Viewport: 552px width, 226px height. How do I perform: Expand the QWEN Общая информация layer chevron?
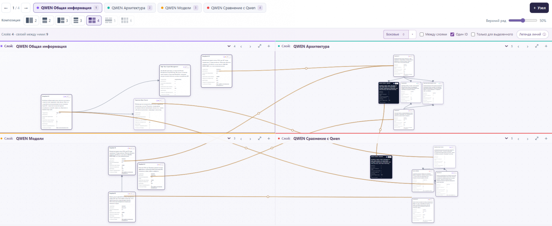coord(229,46)
